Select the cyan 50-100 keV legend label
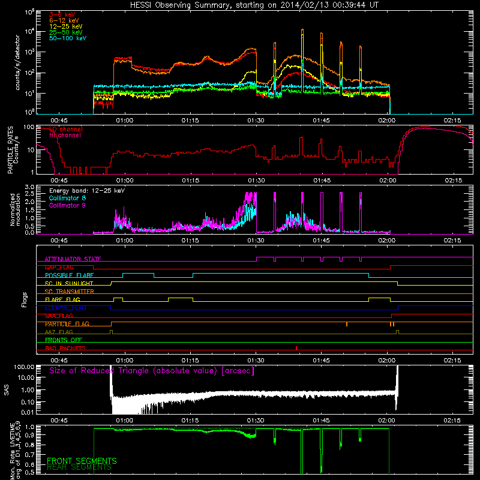480x480 pixels. pos(68,38)
